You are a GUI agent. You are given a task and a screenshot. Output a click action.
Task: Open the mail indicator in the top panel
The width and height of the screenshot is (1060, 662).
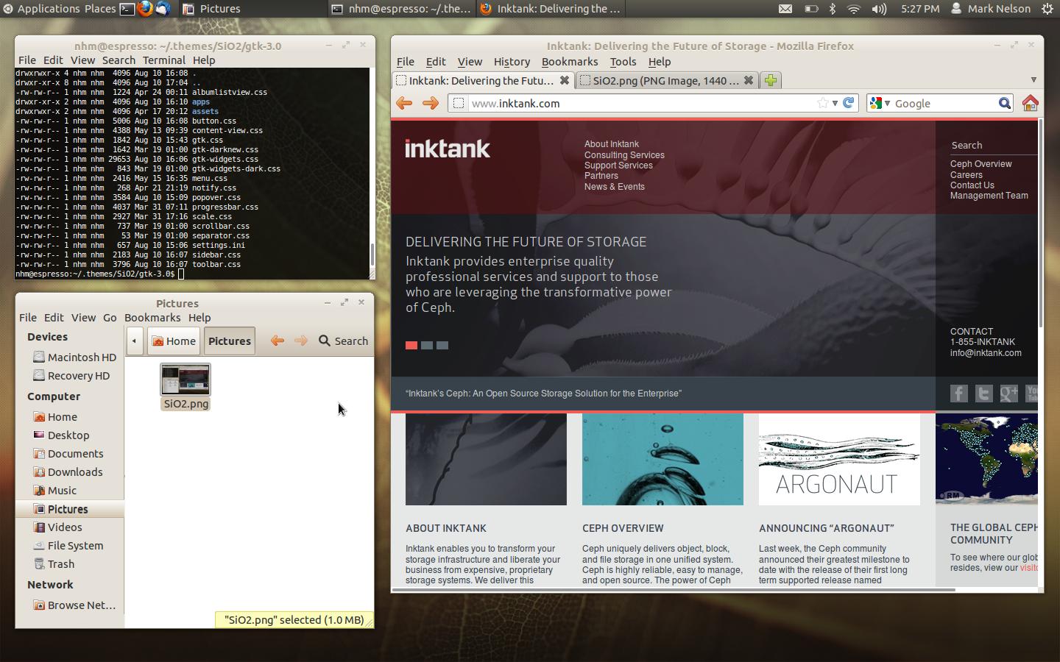[x=785, y=9]
